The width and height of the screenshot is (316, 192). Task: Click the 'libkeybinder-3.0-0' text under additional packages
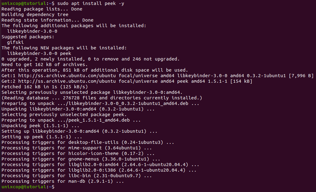(x=32, y=31)
